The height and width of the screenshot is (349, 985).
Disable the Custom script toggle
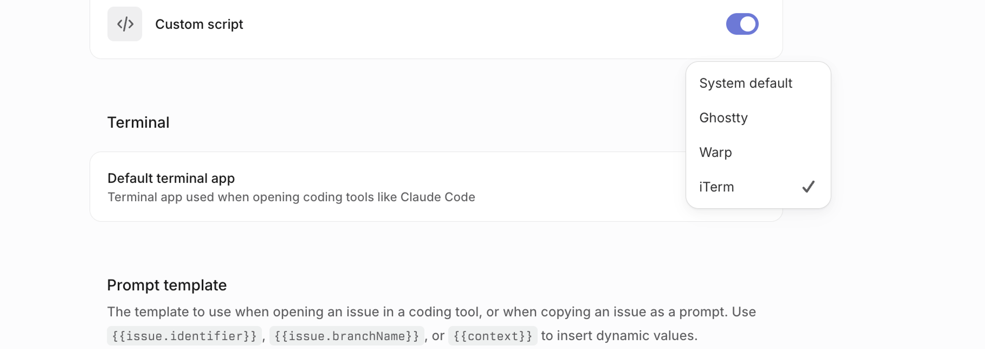742,24
